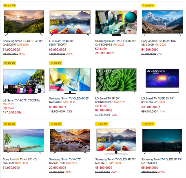
Task: Click Samsung Smart TV QLED 8K 75" QA75Q900R title
Action: click(161, 161)
